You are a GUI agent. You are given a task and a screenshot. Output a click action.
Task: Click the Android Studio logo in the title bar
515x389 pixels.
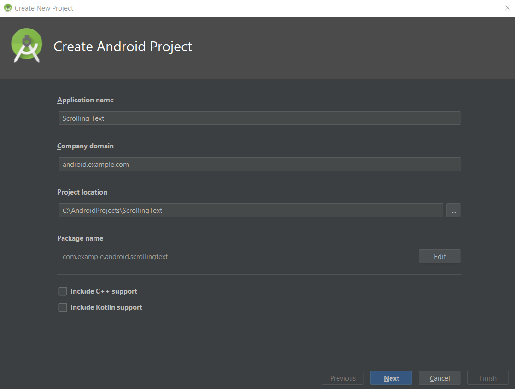(x=7, y=8)
